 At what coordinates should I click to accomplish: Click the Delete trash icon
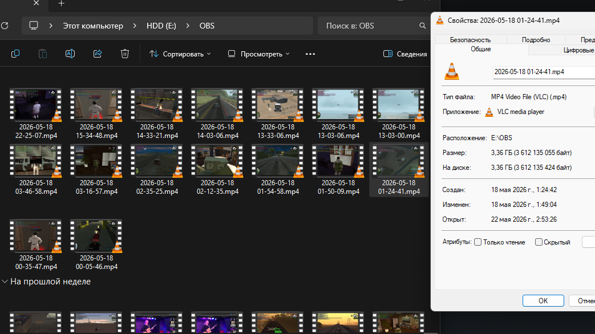point(125,54)
